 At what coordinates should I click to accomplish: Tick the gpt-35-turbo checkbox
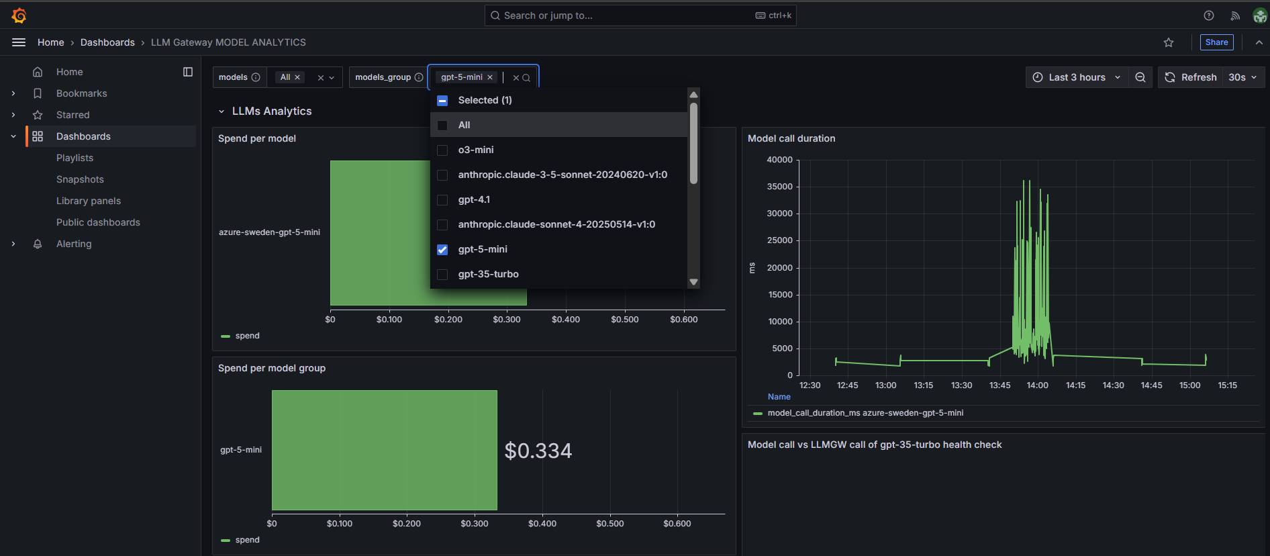tap(442, 275)
